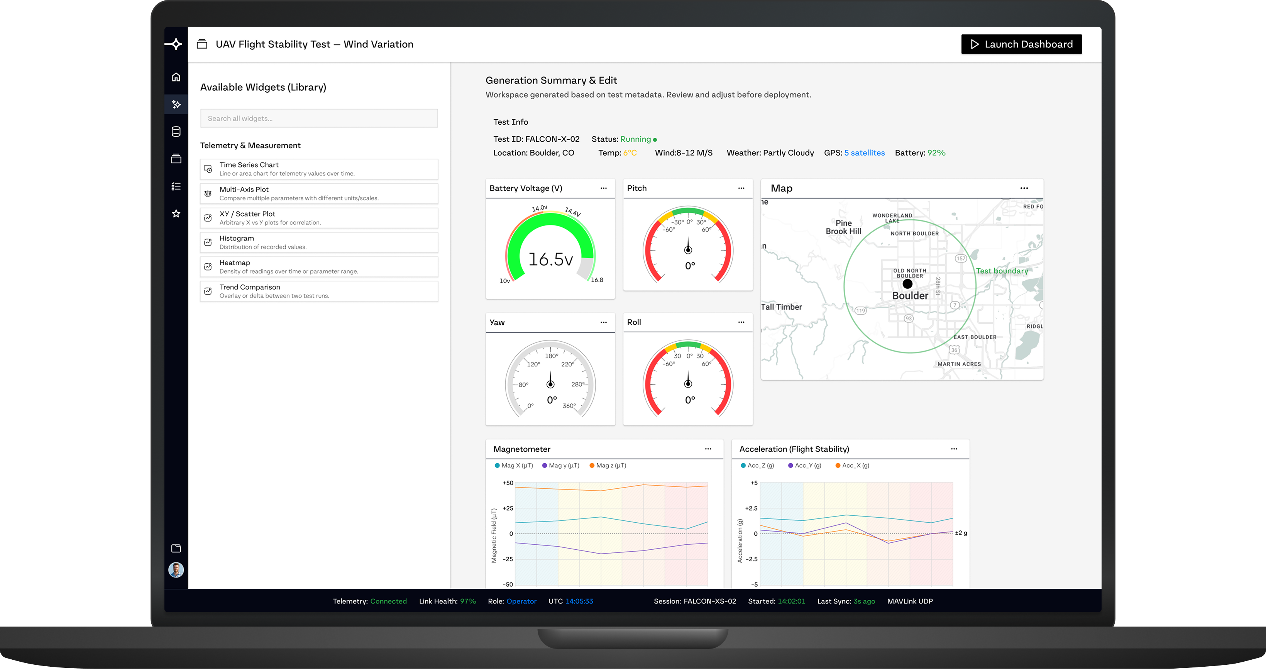Viewport: 1266px width, 669px height.
Task: Open the favorites star sidebar icon
Action: pos(176,213)
